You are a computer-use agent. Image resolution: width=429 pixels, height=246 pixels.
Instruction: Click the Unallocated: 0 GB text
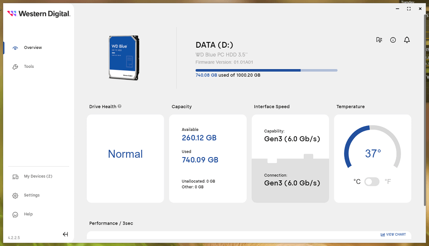tap(198, 181)
